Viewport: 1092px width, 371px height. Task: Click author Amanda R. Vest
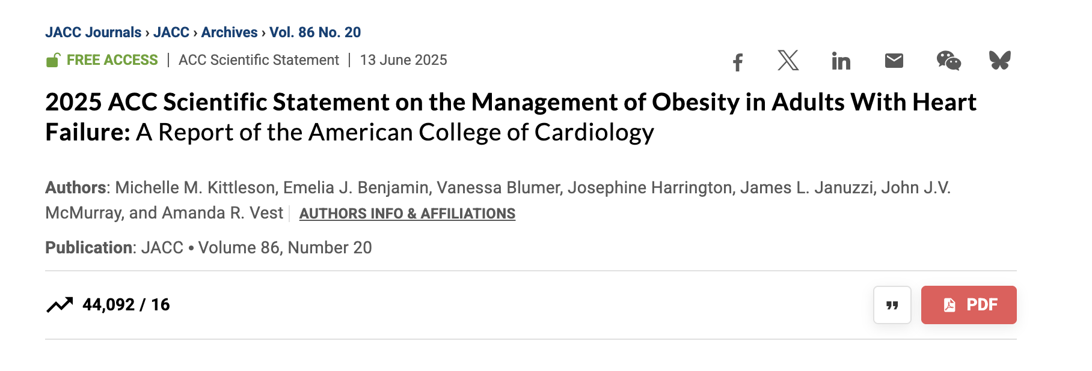click(222, 213)
